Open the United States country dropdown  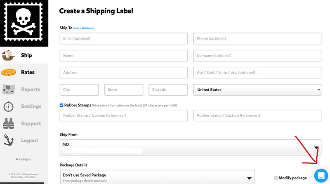pos(257,90)
